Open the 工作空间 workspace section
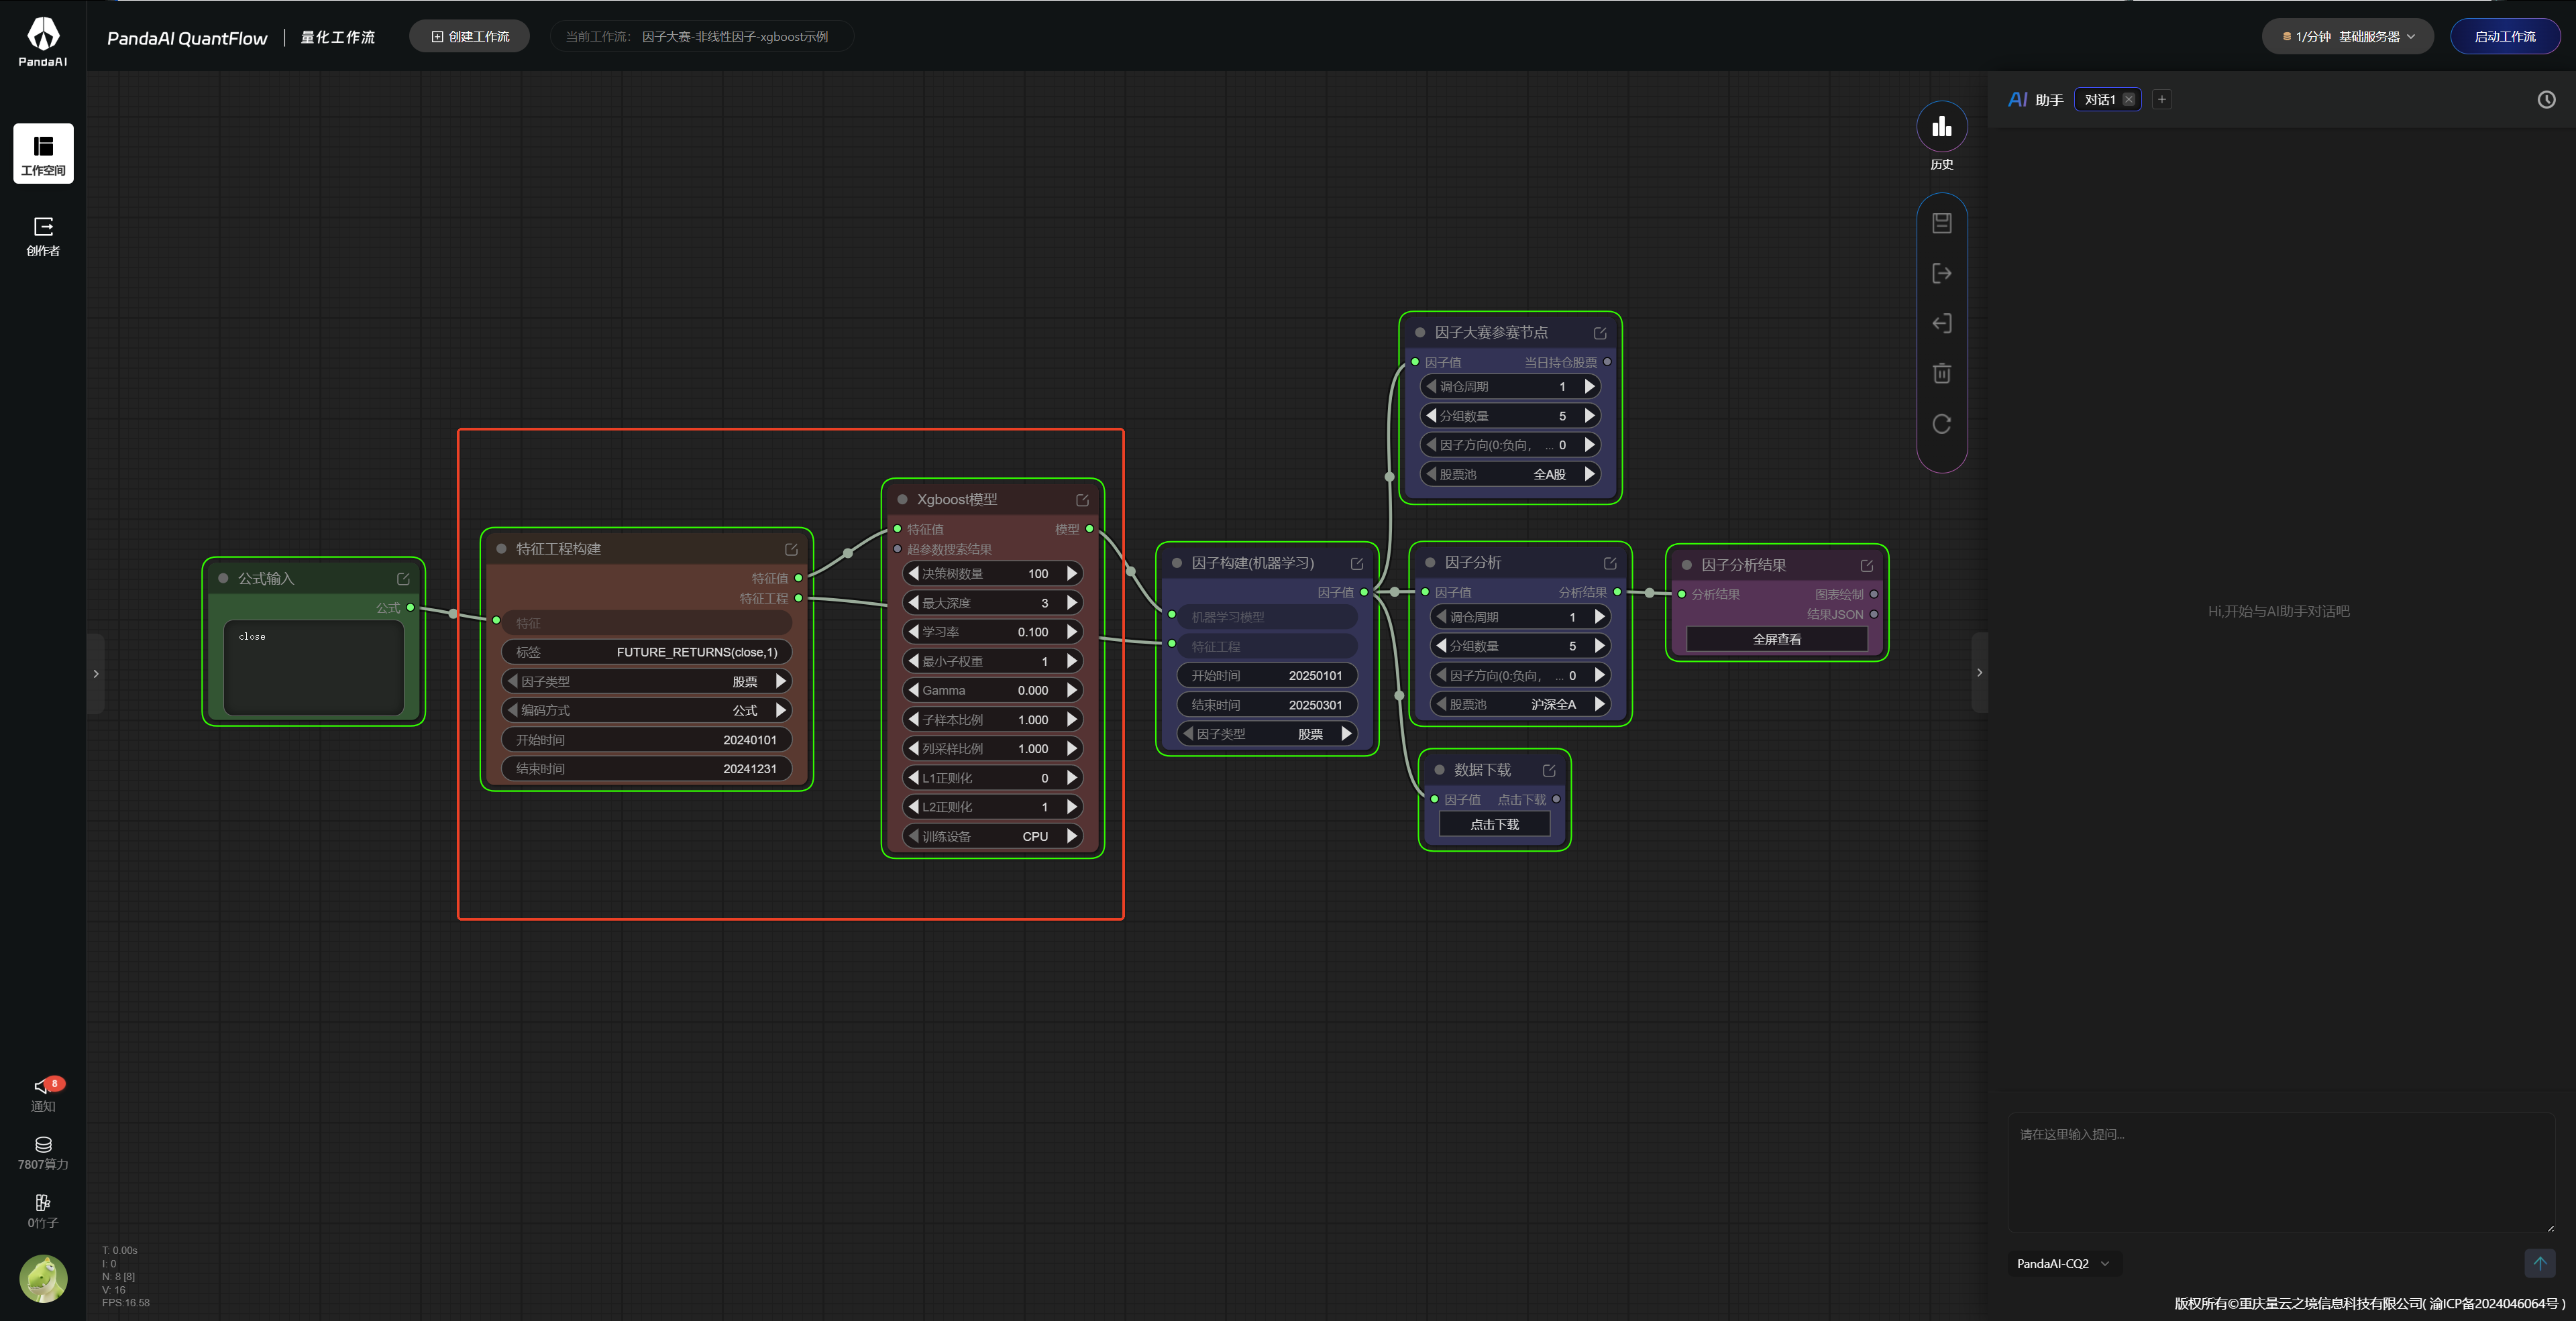Image resolution: width=2576 pixels, height=1321 pixels. 43,154
